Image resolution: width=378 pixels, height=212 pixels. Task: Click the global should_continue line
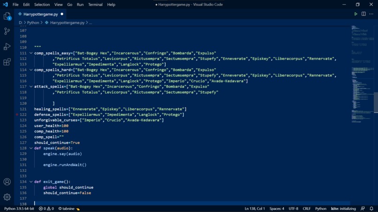68,187
